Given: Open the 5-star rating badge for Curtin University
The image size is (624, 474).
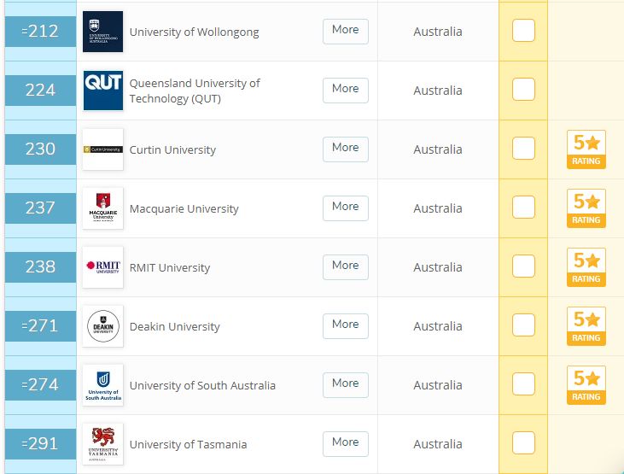Looking at the screenshot, I should coord(586,149).
